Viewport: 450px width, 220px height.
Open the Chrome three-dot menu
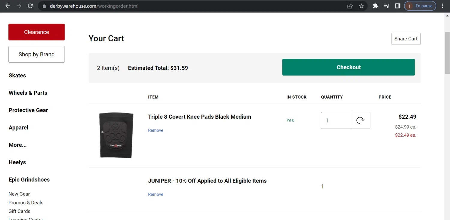[x=442, y=6]
